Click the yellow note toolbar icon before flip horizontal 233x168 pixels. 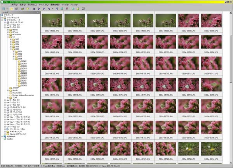pos(28,9)
